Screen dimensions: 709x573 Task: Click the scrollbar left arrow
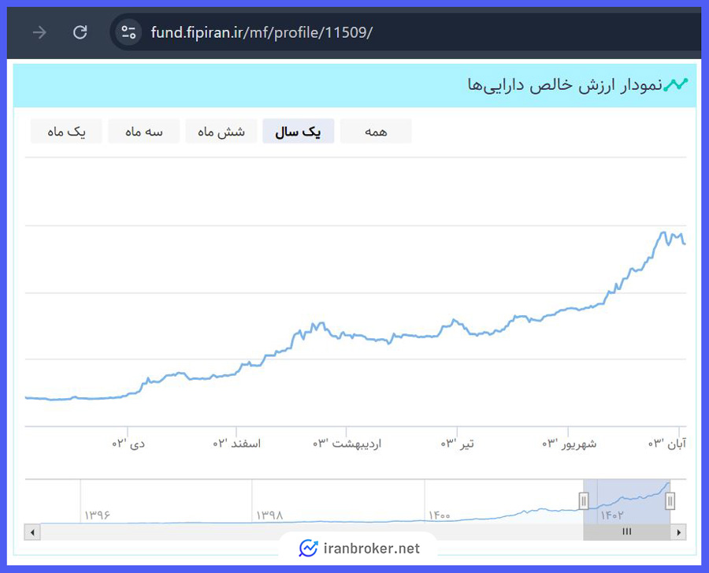click(32, 532)
